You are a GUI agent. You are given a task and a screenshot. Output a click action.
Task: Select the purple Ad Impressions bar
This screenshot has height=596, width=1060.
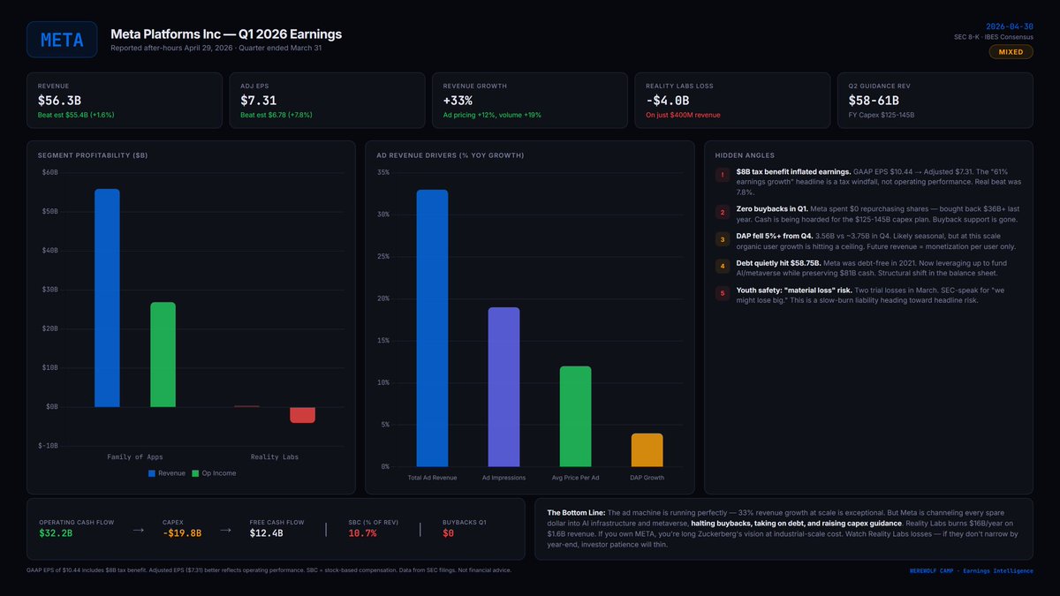point(503,387)
